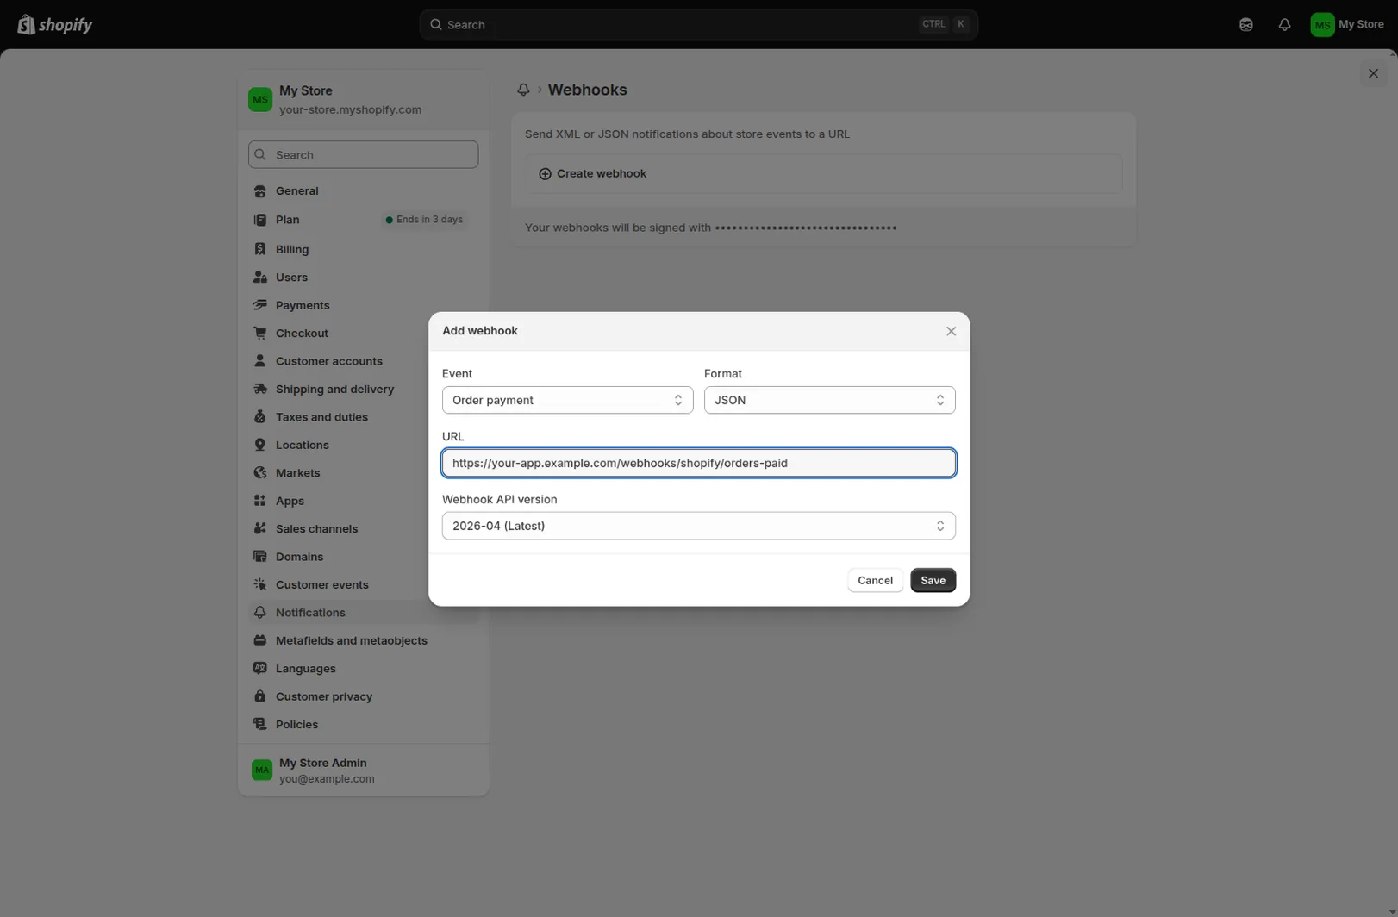Screen dimensions: 1398x917
Task: Open Billing settings menu item
Action: [x=363, y=249]
